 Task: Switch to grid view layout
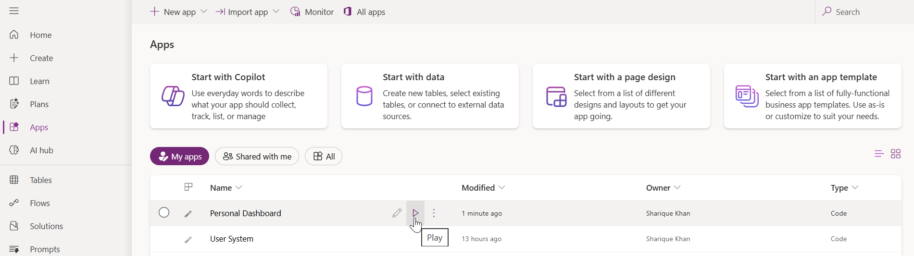pos(895,154)
